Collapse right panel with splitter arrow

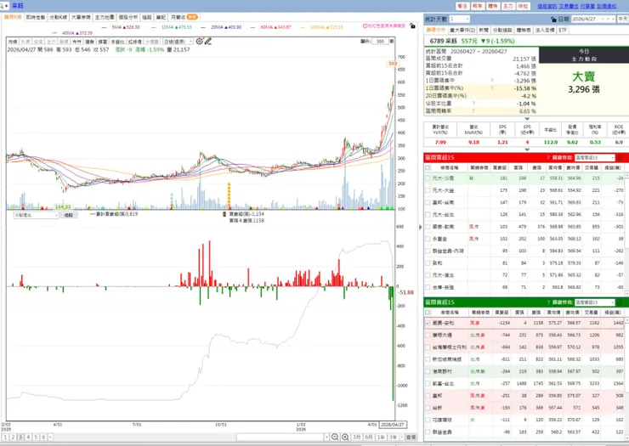point(421,227)
